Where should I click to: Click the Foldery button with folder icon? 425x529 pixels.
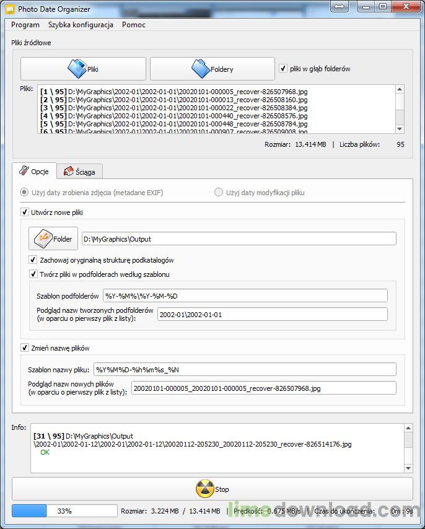pos(212,69)
